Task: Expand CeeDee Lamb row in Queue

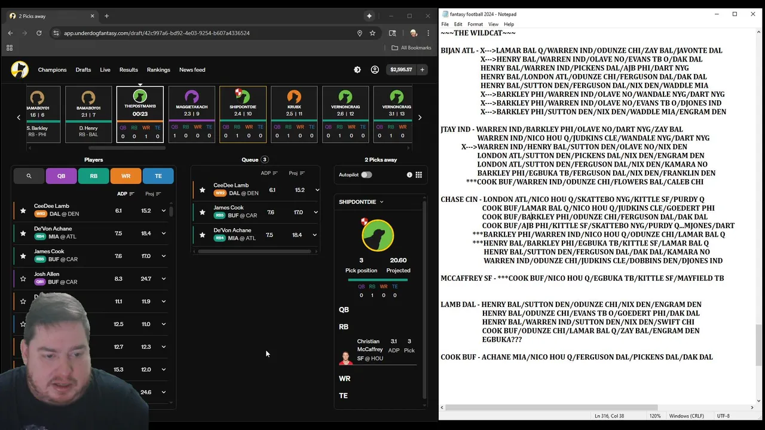Action: point(317,190)
